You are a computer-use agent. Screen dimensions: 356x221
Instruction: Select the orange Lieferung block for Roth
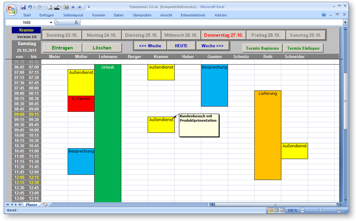point(268,135)
